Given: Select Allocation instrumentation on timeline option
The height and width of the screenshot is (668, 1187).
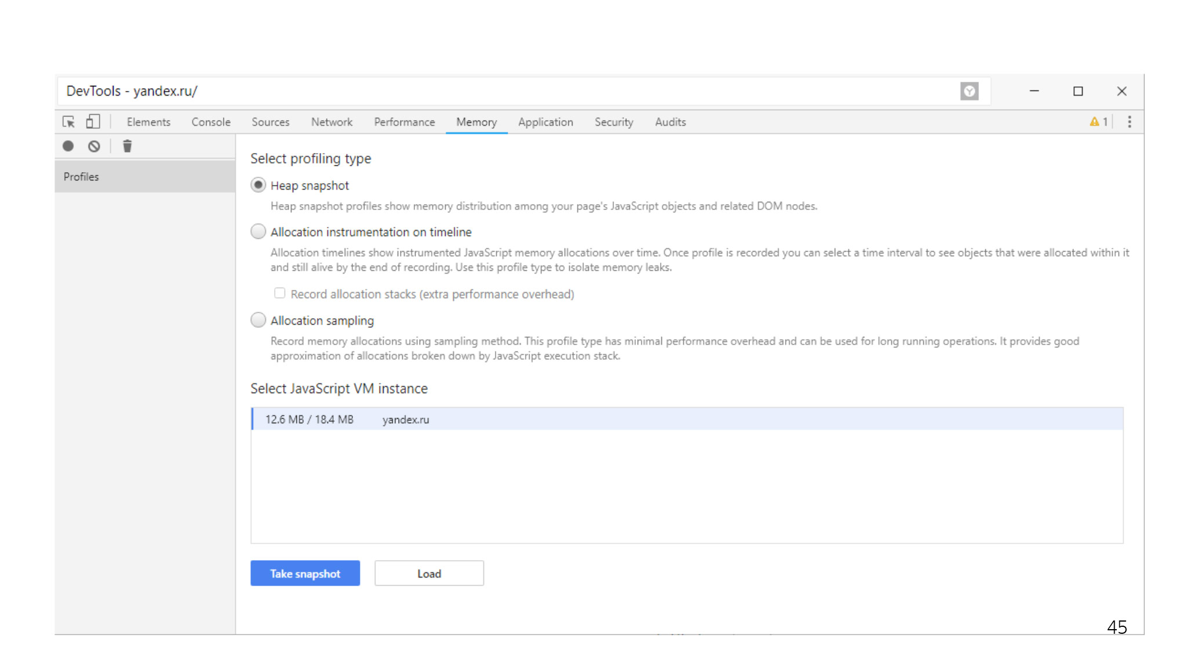Looking at the screenshot, I should point(258,231).
